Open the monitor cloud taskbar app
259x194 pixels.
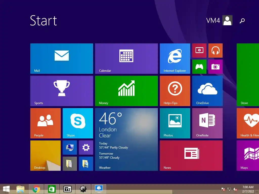[x=99, y=189]
